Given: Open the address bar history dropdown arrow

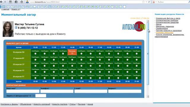Looking at the screenshot, I should (146, 2).
